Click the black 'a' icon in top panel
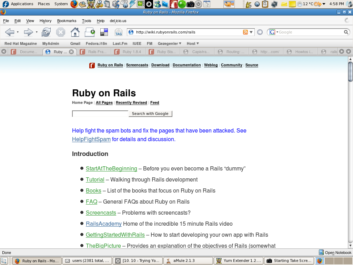Image resolution: width=353 pixels, height=265 pixels. tap(149, 4)
